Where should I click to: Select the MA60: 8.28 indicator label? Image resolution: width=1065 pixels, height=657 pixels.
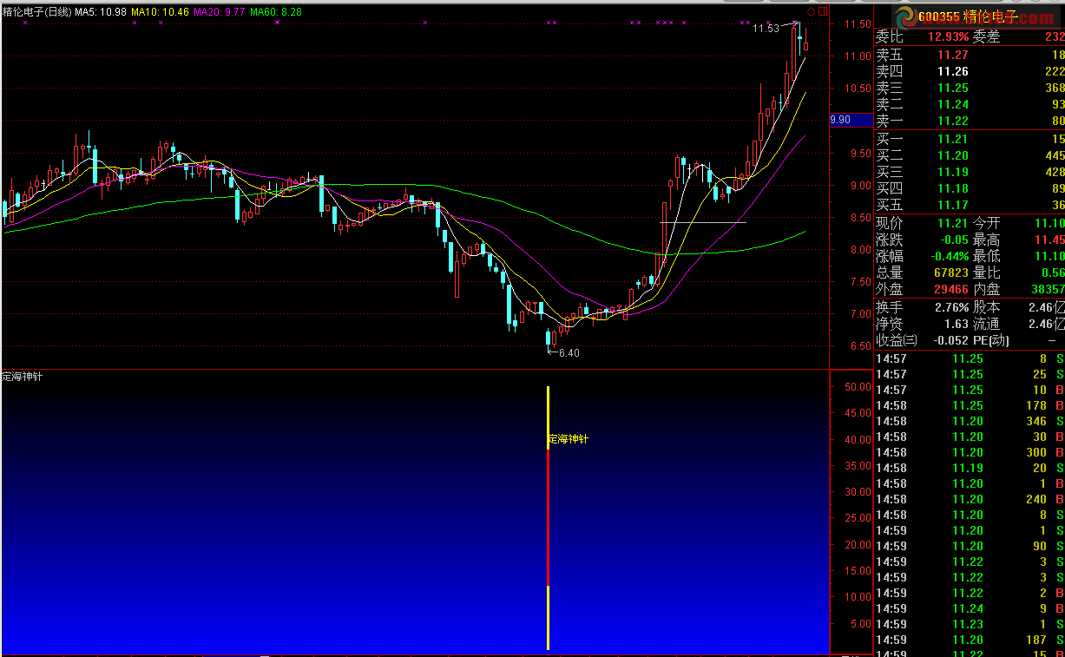(276, 12)
